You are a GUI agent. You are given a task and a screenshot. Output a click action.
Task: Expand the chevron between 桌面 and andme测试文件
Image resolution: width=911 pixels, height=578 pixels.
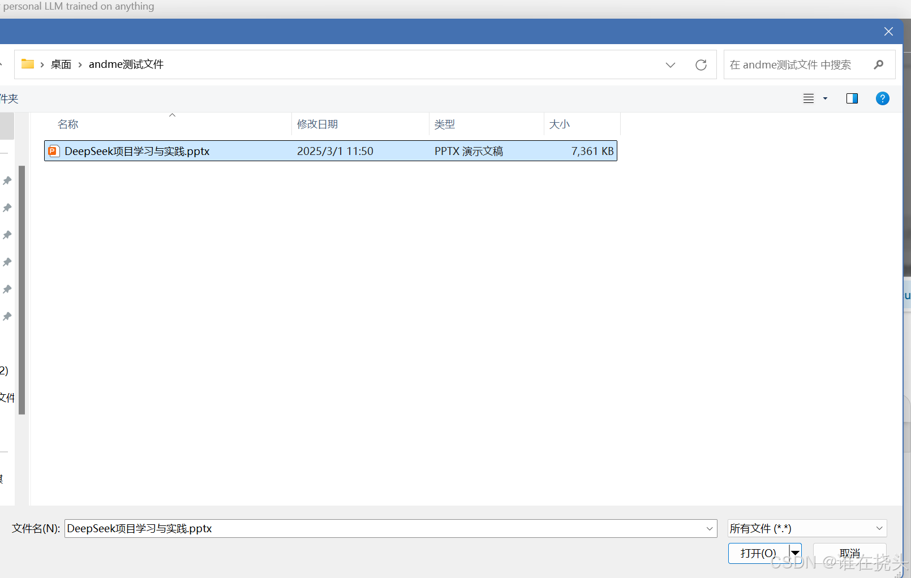(80, 64)
